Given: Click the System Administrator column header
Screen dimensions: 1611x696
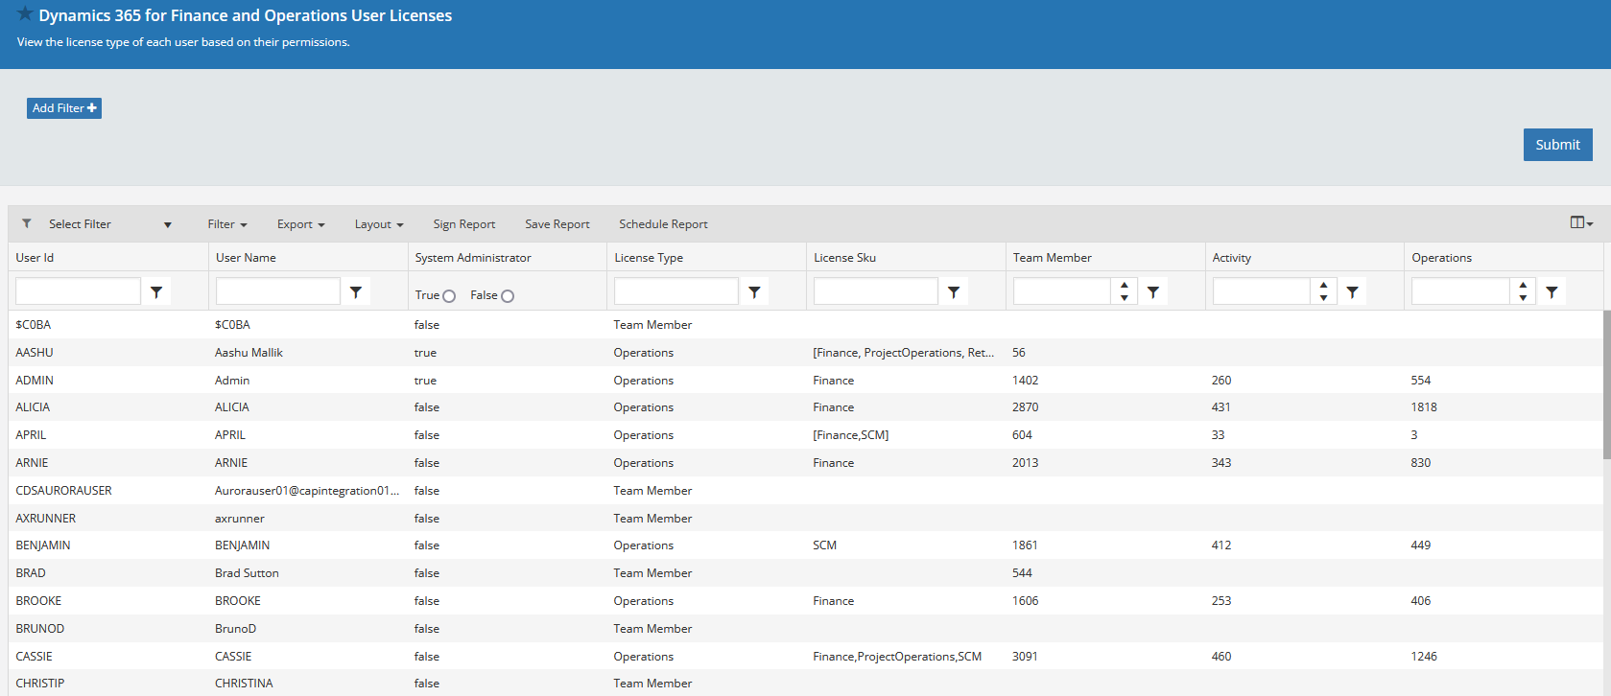Looking at the screenshot, I should [508, 257].
